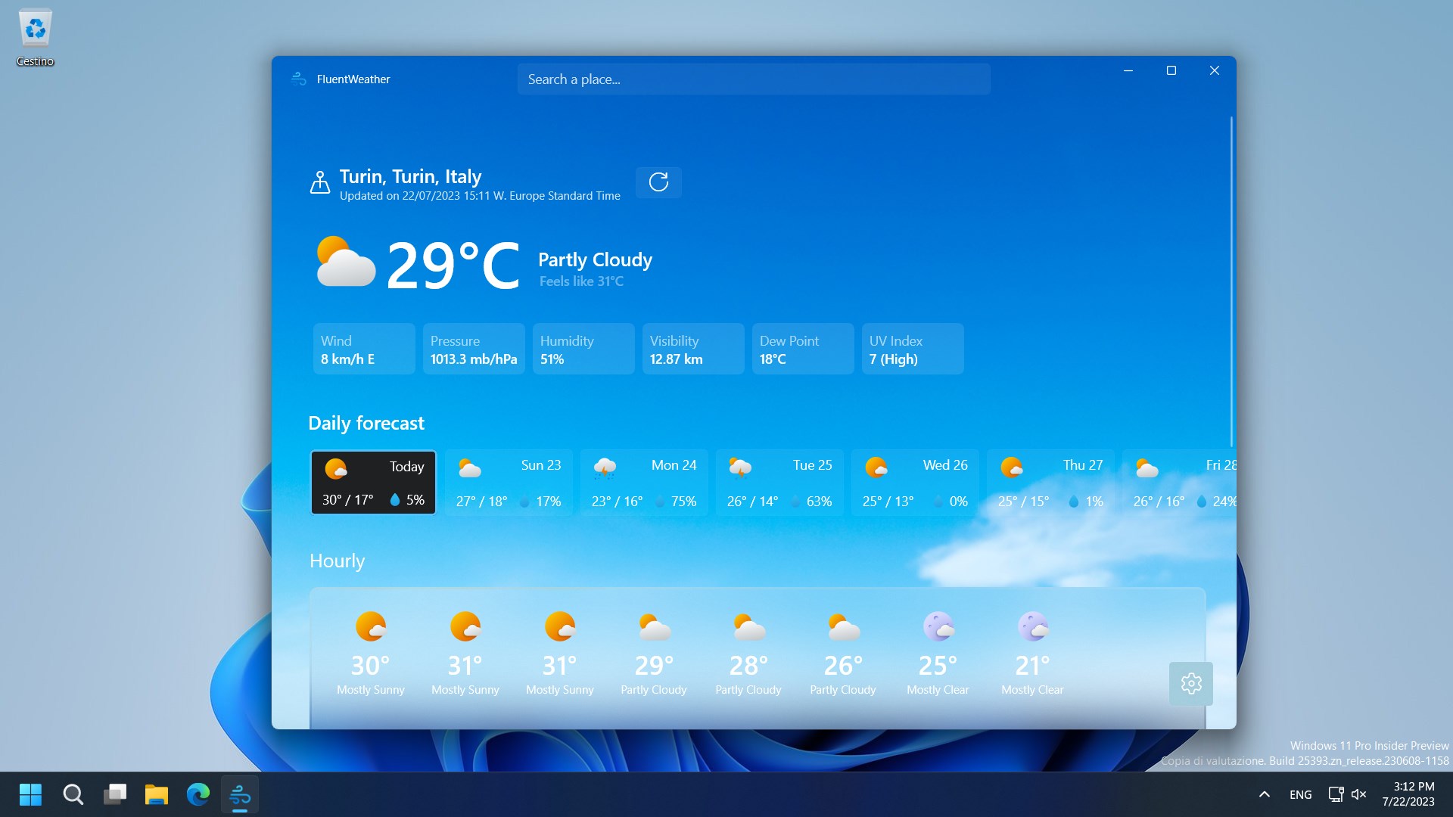The height and width of the screenshot is (817, 1453).
Task: Click the UV Index info card
Action: click(912, 349)
